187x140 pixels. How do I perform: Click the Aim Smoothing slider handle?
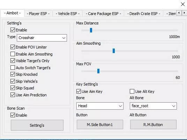point(114,51)
